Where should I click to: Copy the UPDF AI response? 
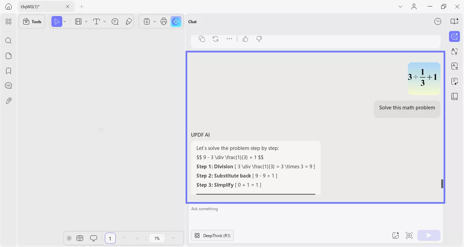(202, 39)
